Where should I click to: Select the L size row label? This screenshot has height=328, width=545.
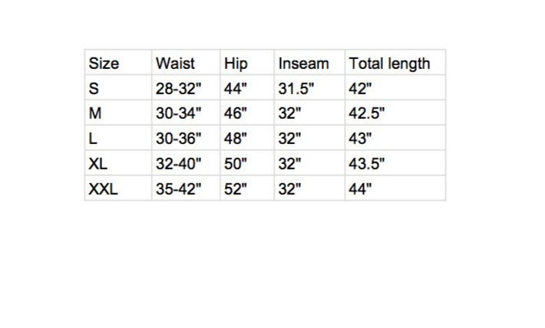pos(93,139)
